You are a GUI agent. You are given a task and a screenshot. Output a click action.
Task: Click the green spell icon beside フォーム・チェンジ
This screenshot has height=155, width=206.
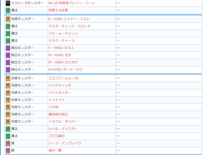8,33
